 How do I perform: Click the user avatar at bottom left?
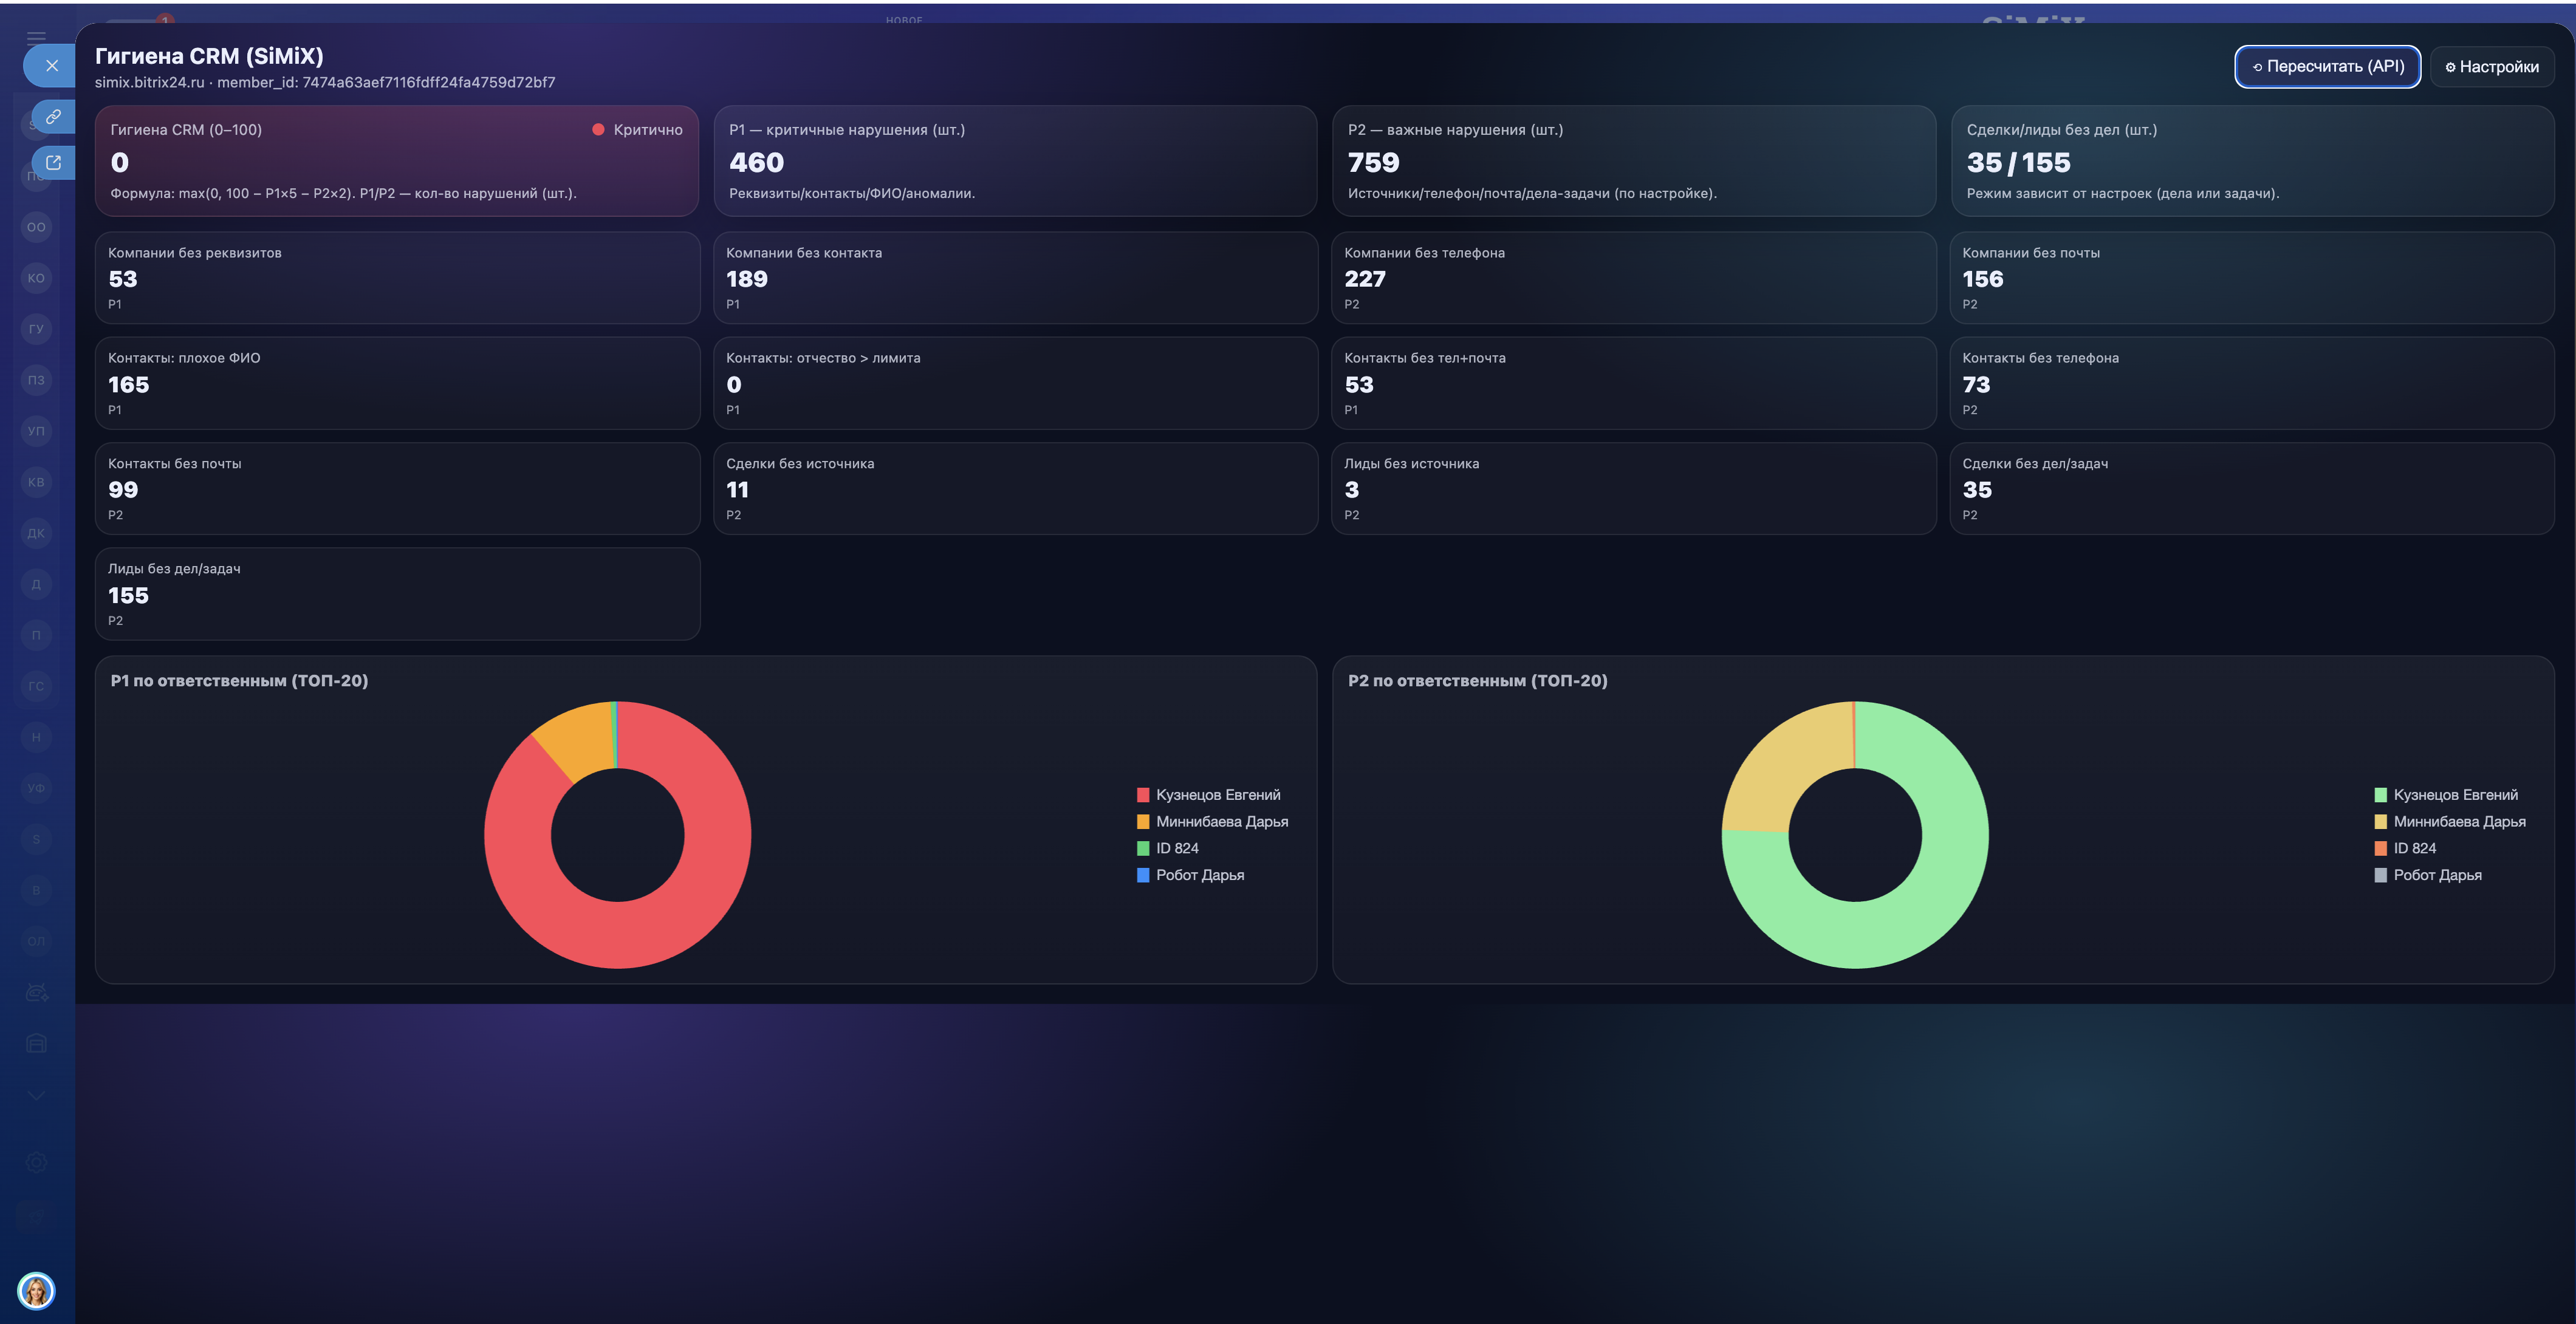click(x=36, y=1290)
